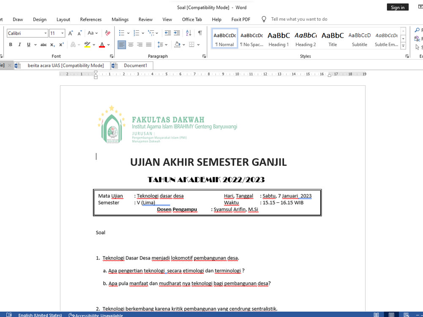Screen dimensions: 423x317
Task: Click English (United States) language status
Action: pos(40,315)
